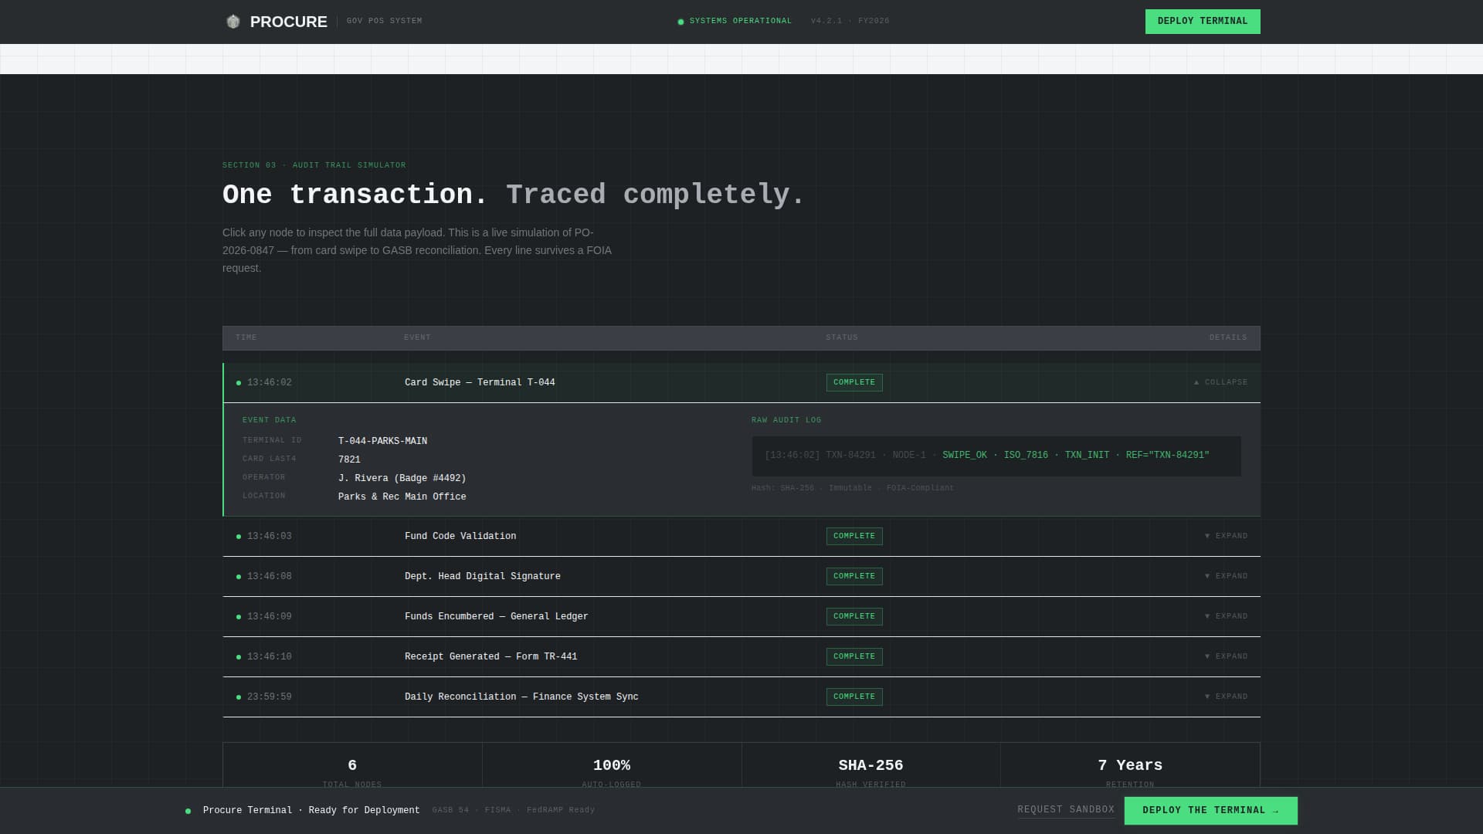Click the 13:46:08 timestamp
Screen dimensions: 1483x834
[x=270, y=576]
